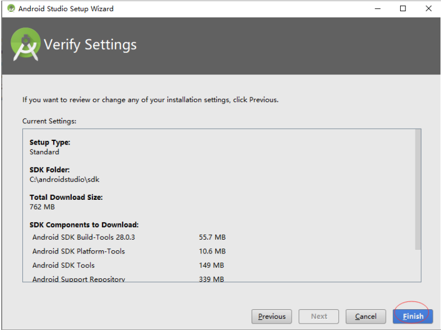Image resolution: width=441 pixels, height=330 pixels.
Task: Click the 'Android SDK Tools' row
Action: [x=63, y=265]
